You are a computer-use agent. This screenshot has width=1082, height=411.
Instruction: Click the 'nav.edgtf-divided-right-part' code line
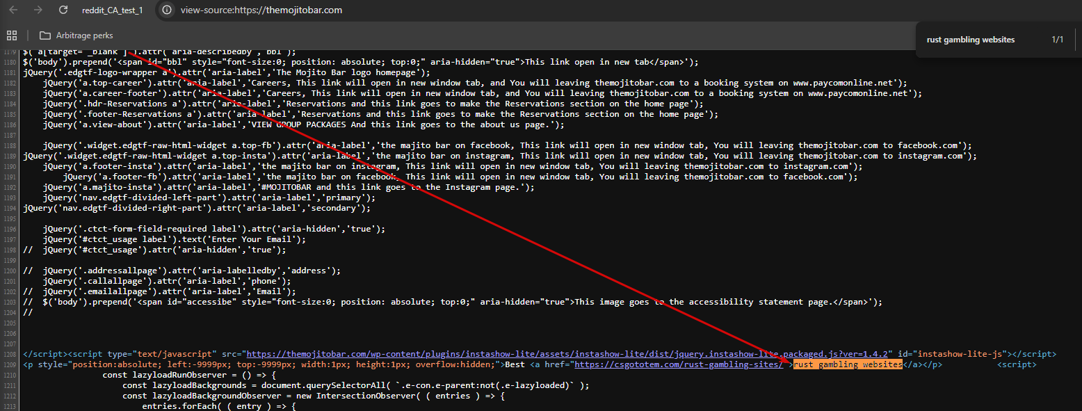(197, 208)
